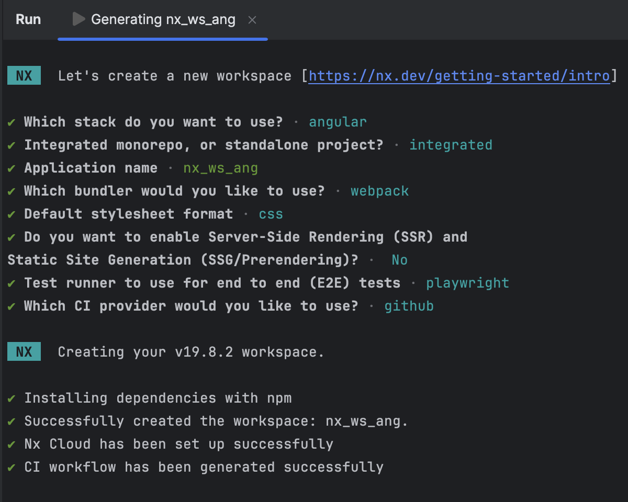Close the 'Generating nx_ws_ang' tab

[x=252, y=20]
